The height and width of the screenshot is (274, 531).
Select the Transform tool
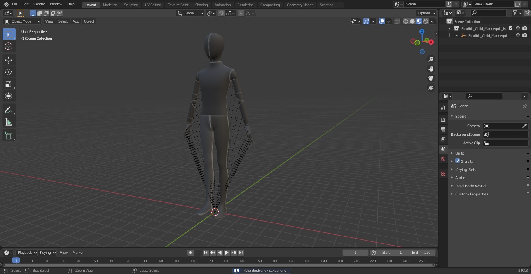click(9, 96)
